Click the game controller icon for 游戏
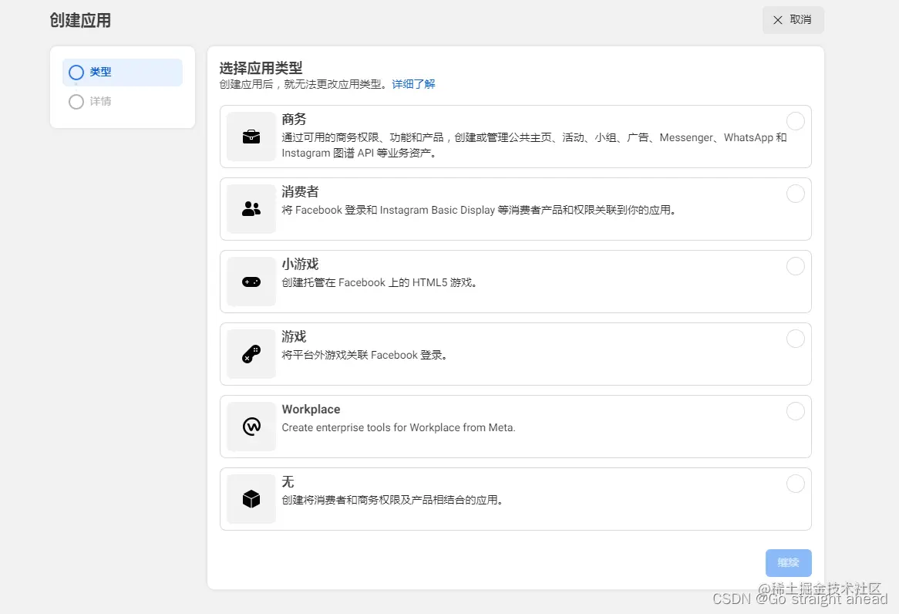 coord(251,354)
